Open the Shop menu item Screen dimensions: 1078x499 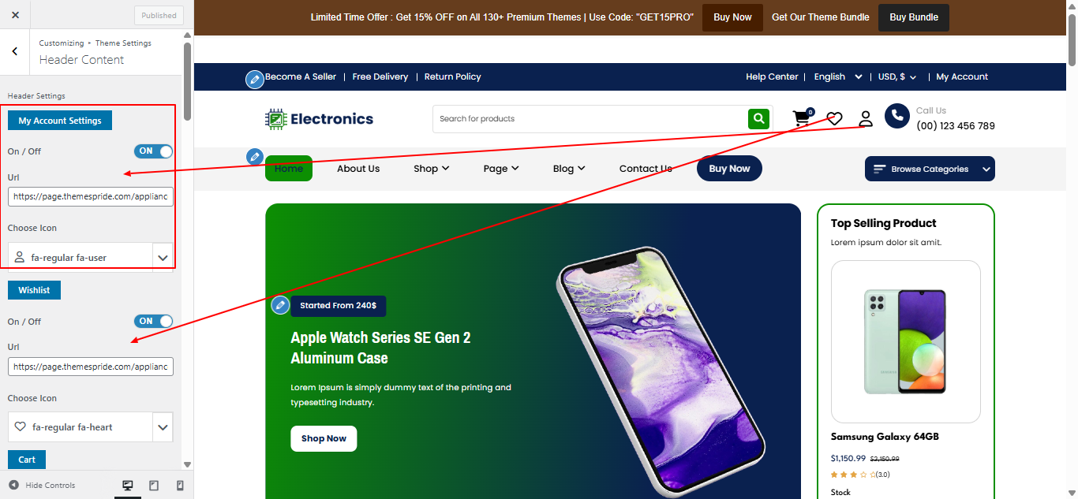(431, 169)
